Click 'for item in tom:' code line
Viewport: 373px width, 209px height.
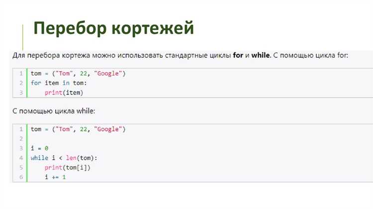click(x=59, y=83)
